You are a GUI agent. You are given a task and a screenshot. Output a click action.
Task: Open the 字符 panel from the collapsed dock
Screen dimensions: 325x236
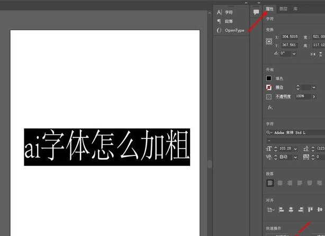point(225,13)
